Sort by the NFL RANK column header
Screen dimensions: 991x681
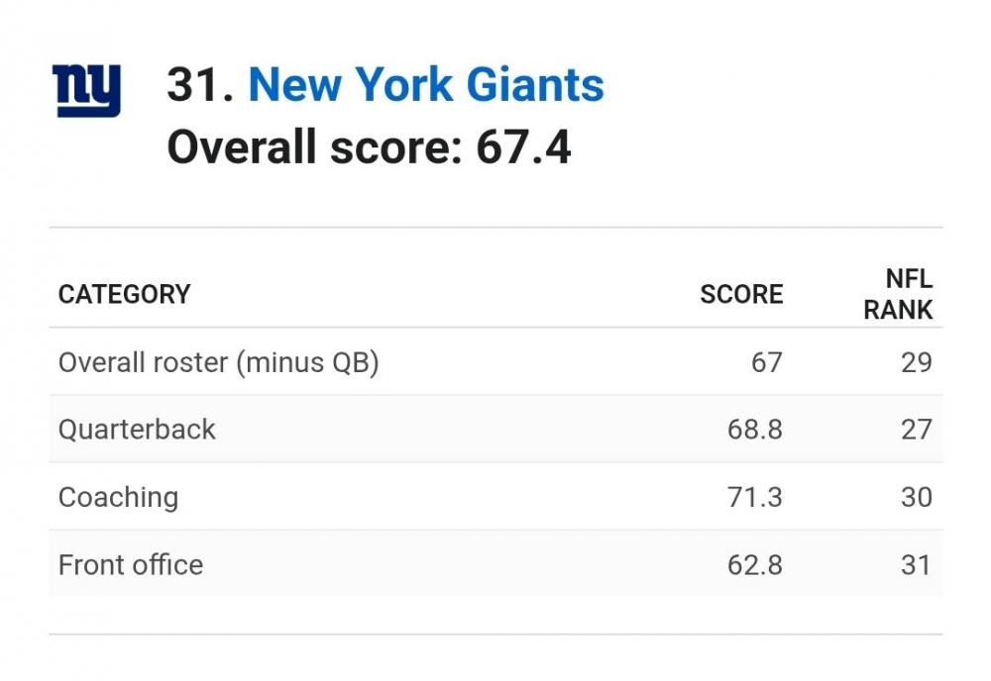898,295
